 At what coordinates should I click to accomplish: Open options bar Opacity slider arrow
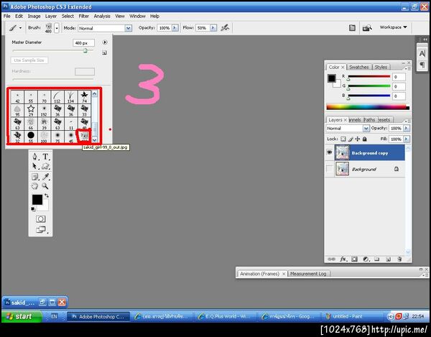tap(175, 28)
